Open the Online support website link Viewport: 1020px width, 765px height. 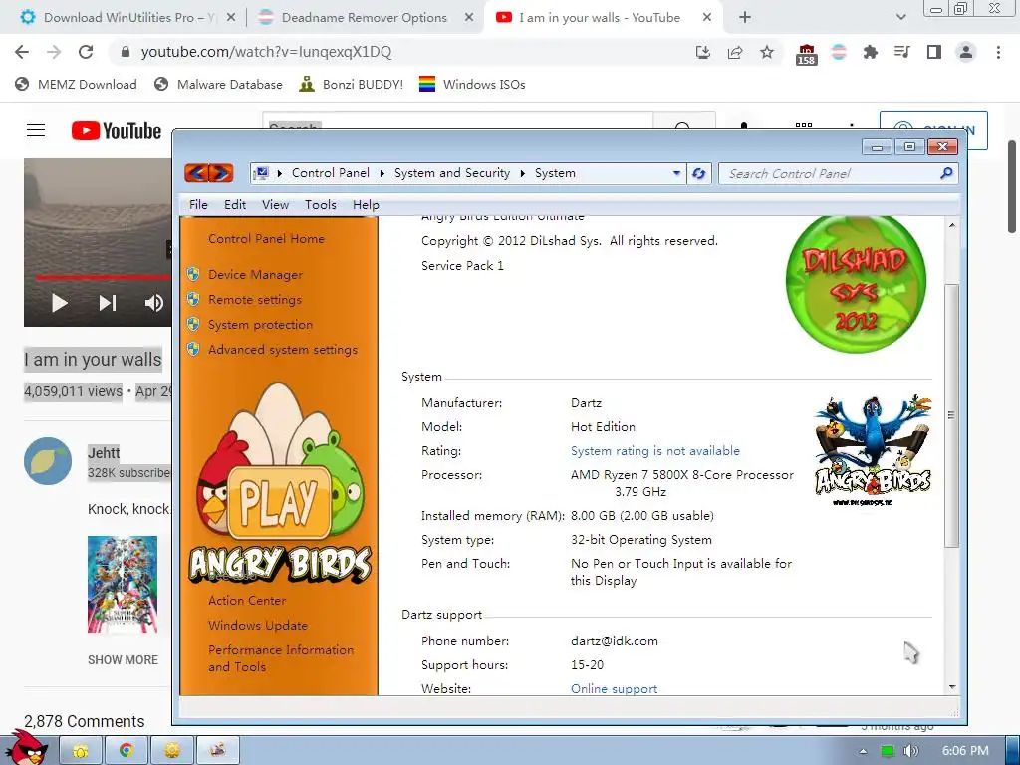pyautogui.click(x=614, y=689)
